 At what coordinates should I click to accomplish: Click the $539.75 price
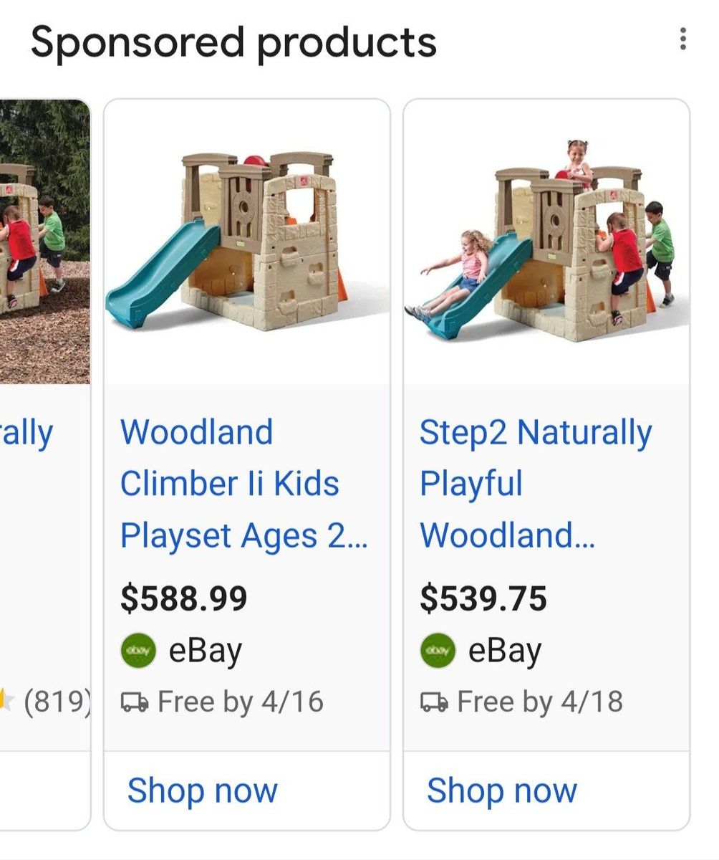(x=483, y=599)
